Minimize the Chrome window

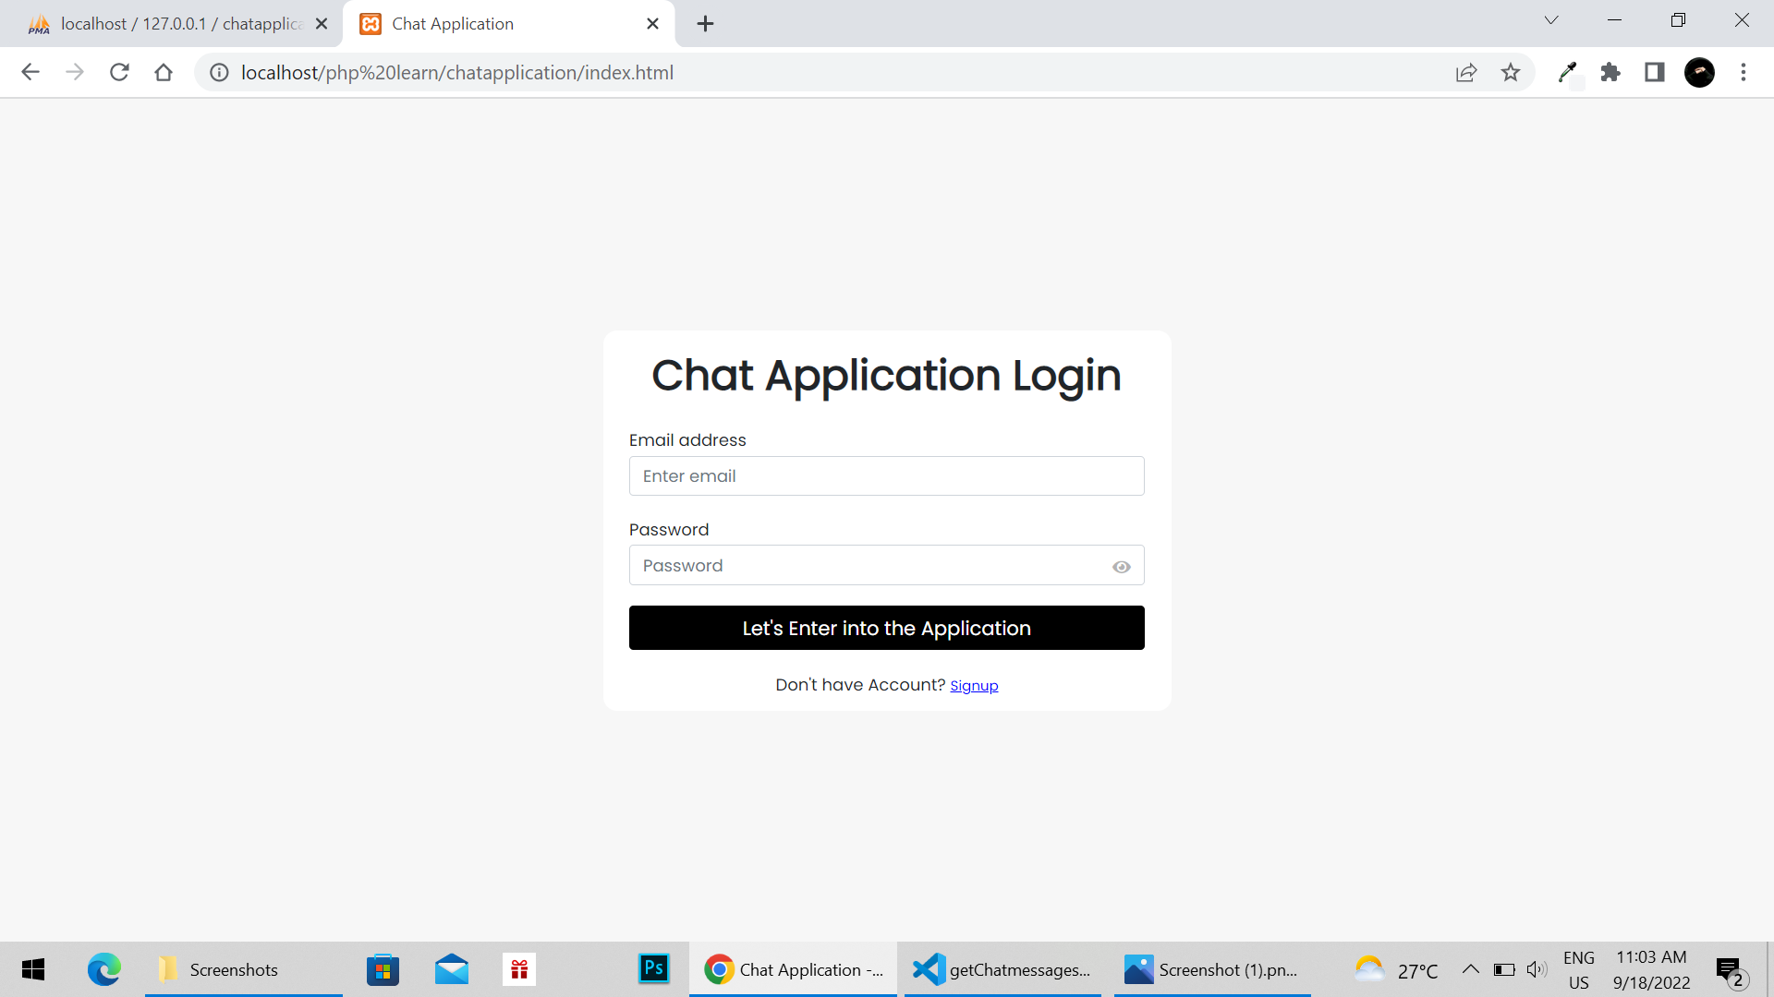(x=1615, y=20)
